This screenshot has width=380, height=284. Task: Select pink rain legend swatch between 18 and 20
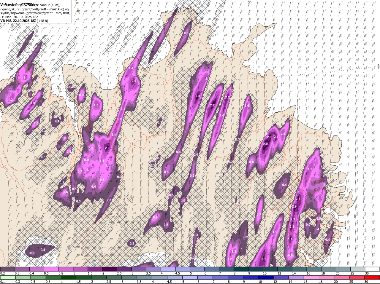[x=327, y=278]
